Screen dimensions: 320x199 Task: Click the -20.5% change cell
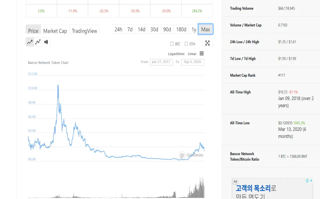coord(103,11)
